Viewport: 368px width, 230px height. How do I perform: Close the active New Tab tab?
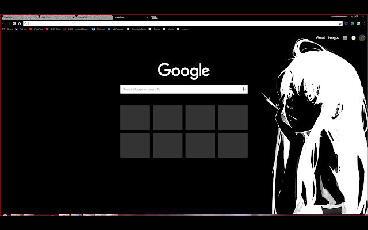(147, 17)
